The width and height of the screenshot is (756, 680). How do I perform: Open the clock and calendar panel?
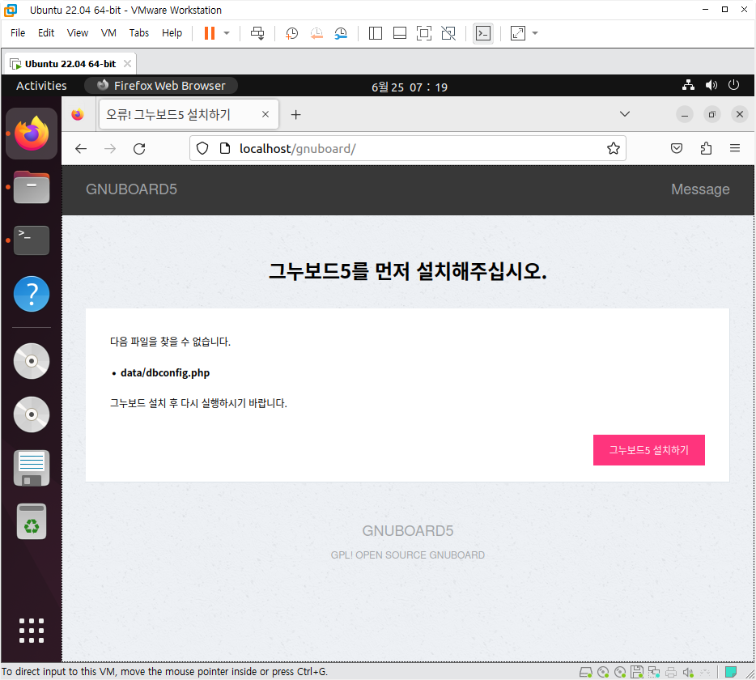(410, 87)
